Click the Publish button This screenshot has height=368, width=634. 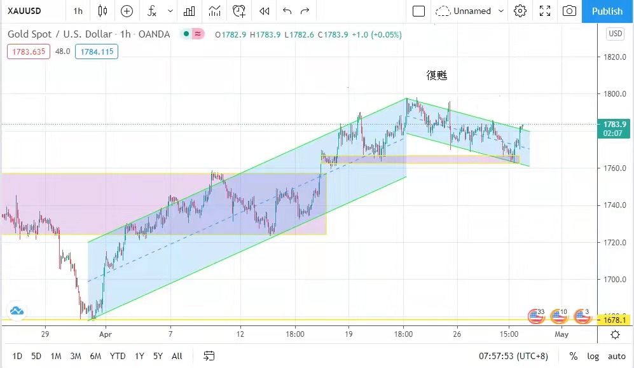pos(607,11)
